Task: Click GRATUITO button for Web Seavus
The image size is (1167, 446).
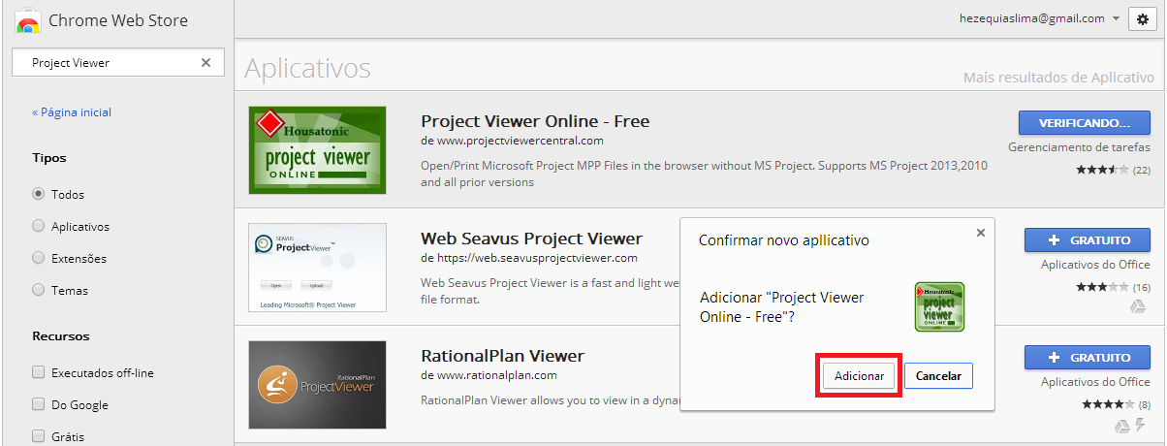Action: (x=1088, y=240)
